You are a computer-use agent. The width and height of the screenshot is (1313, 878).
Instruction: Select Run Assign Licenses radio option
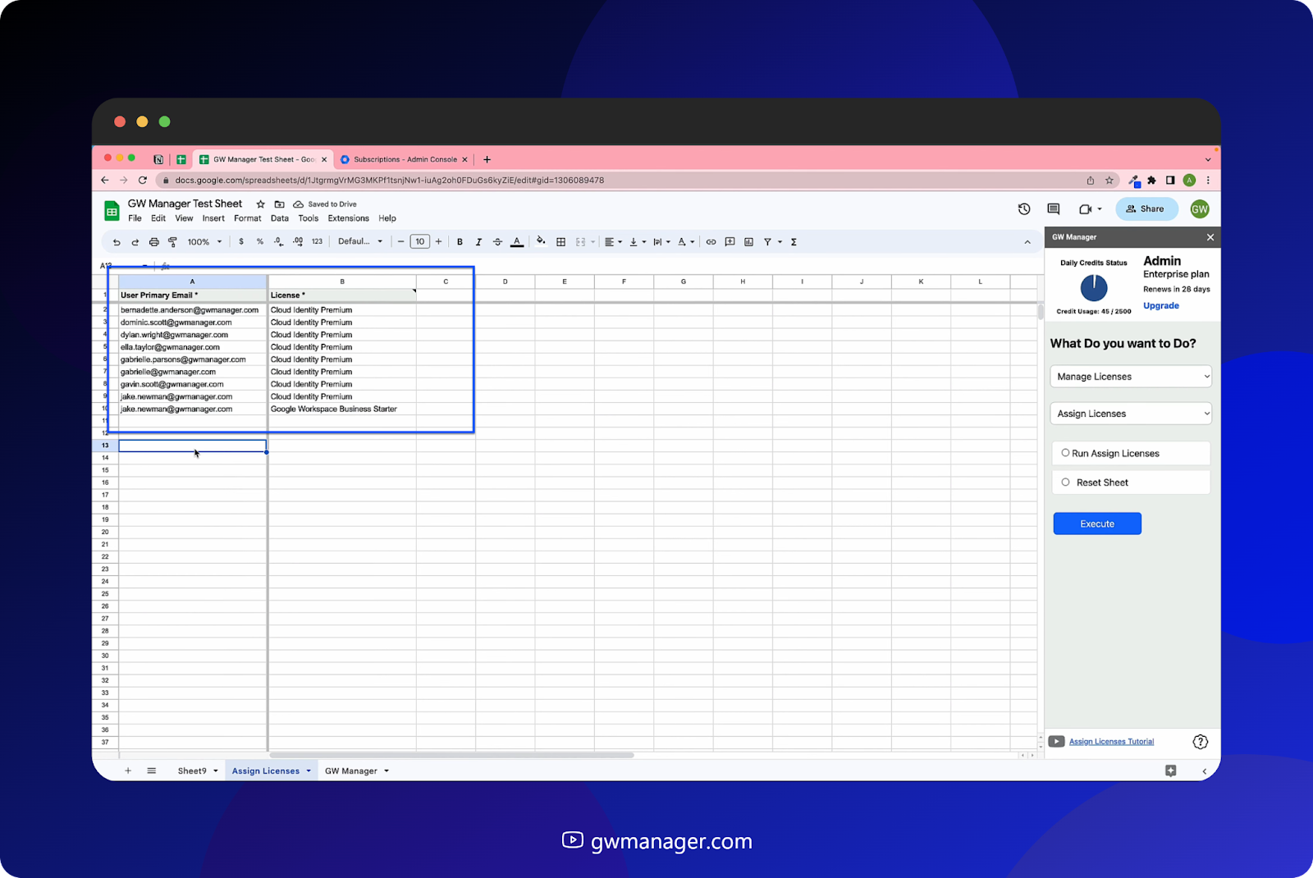(1065, 453)
